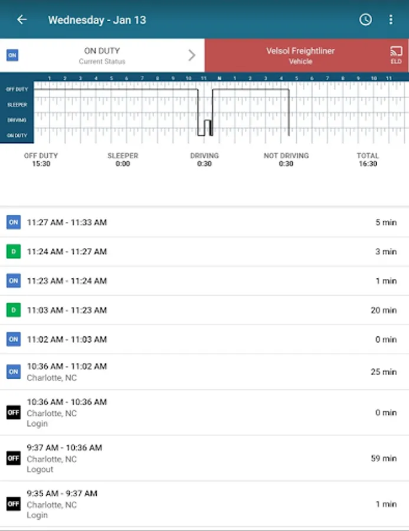Open Velsol Freightliner Vehicle panel
The width and height of the screenshot is (409, 531).
(307, 55)
